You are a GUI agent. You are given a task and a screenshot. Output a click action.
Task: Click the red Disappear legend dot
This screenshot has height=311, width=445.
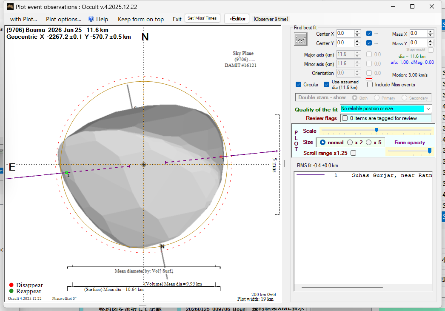pyautogui.click(x=11, y=285)
